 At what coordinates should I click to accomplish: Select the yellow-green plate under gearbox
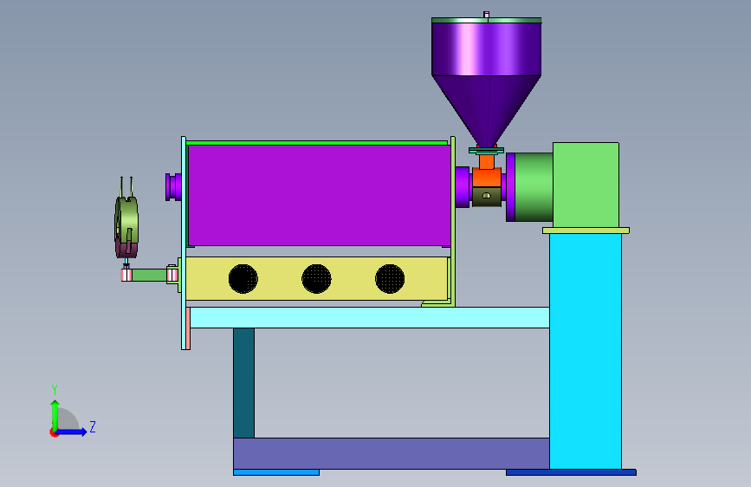click(x=586, y=231)
